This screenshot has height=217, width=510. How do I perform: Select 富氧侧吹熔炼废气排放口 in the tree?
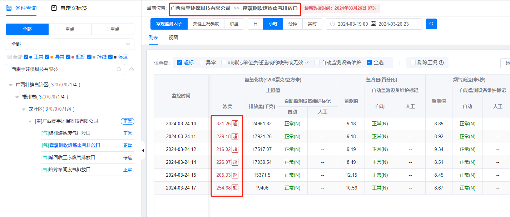tap(71, 146)
